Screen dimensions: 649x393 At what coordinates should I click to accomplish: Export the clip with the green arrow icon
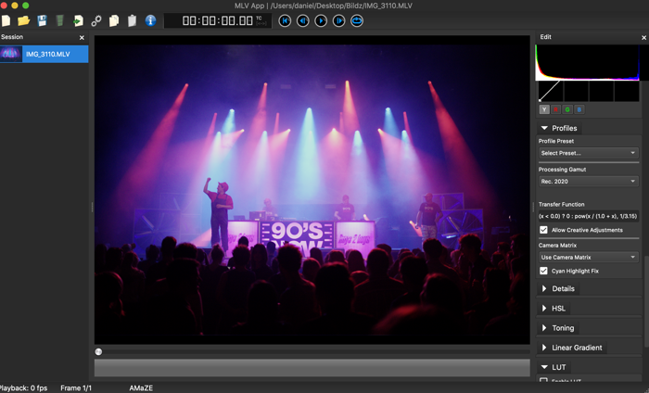pyautogui.click(x=78, y=20)
